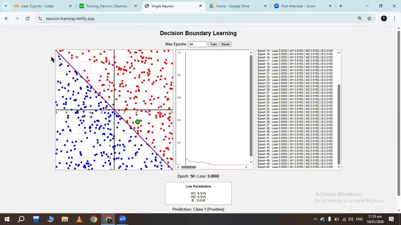This screenshot has height=225, width=401.
Task: Click the loss chart horizontal scrollbar thumb
Action: point(188,167)
